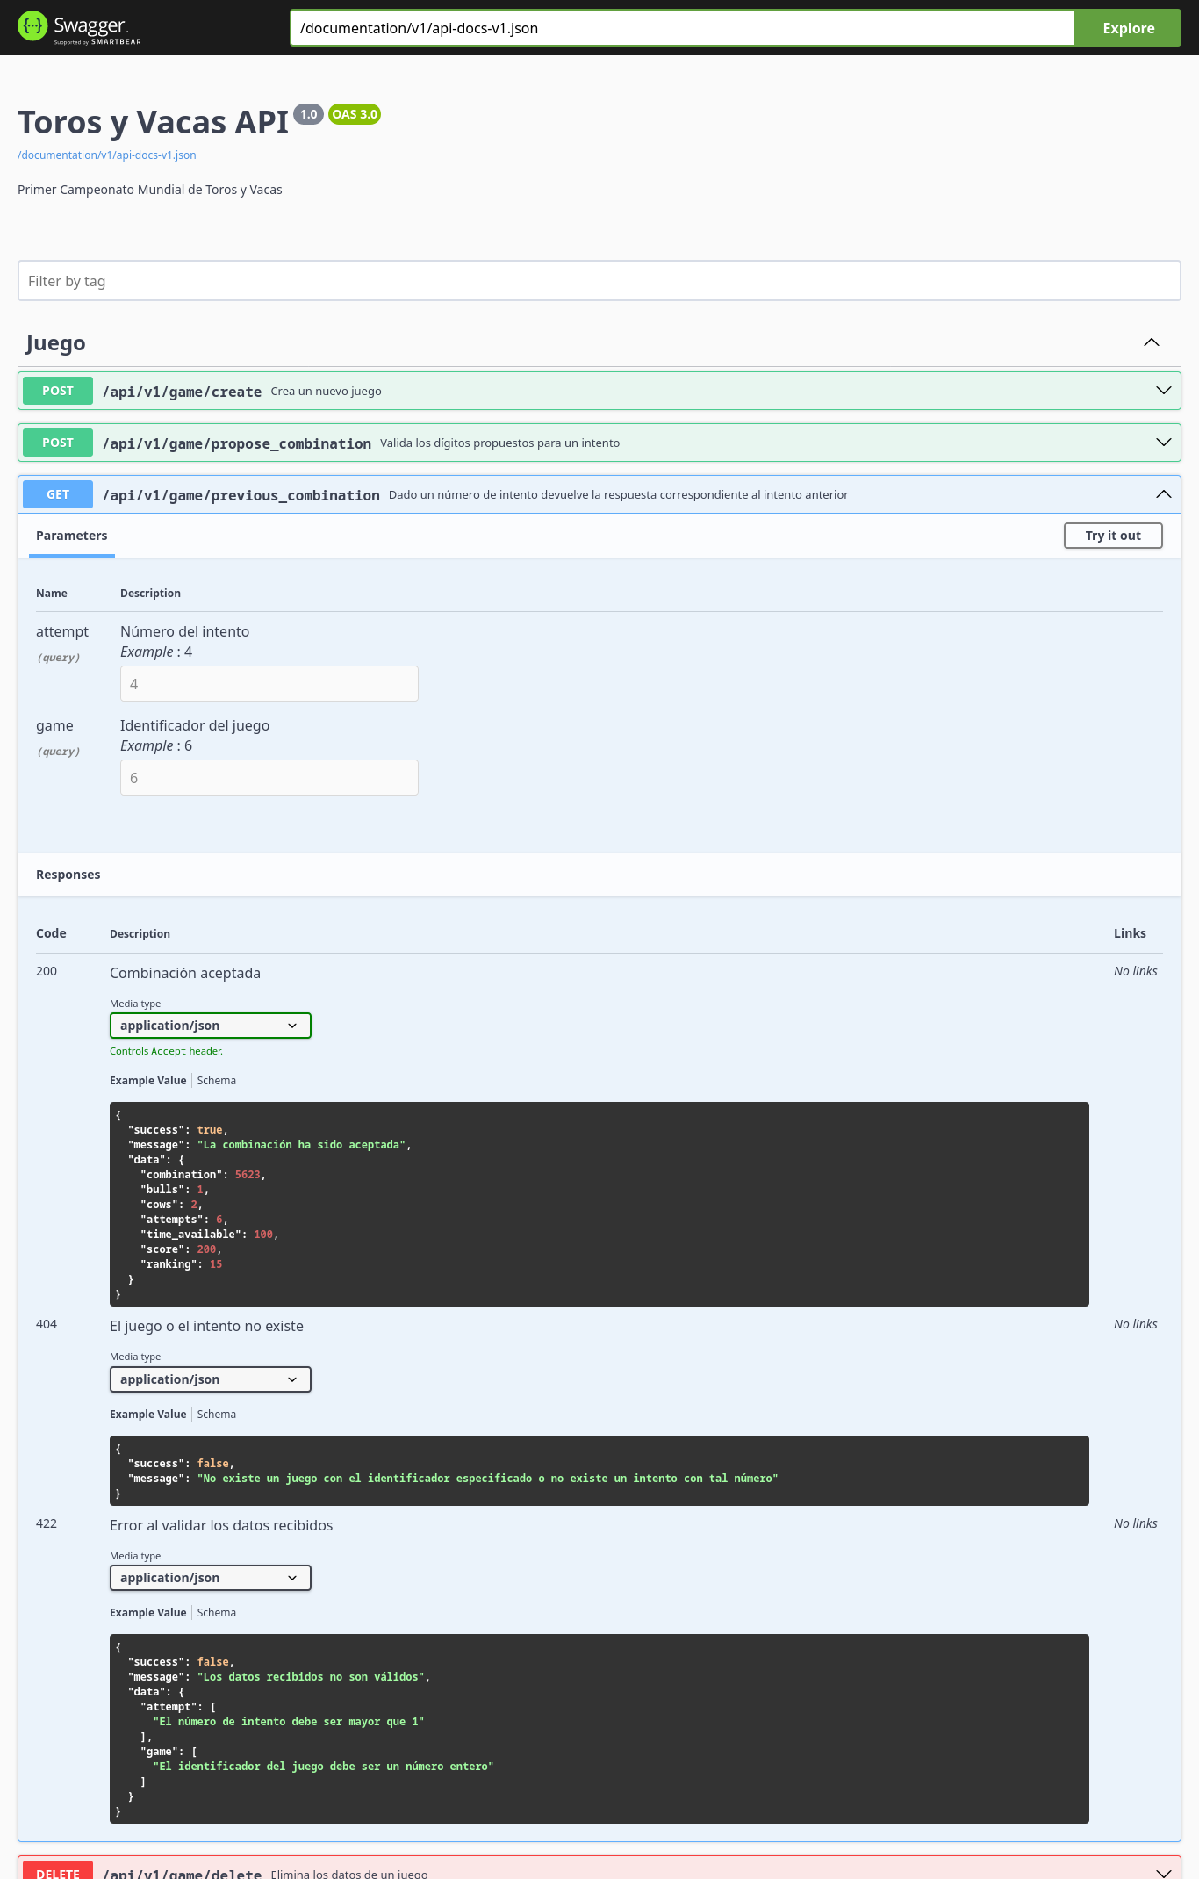Select Example Value tab for 422 response
This screenshot has height=1879, width=1199.
(x=147, y=1613)
